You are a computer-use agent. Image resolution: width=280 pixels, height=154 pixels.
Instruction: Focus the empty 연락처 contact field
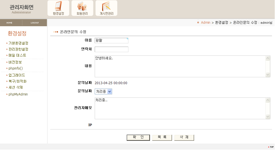[x=111, y=49]
